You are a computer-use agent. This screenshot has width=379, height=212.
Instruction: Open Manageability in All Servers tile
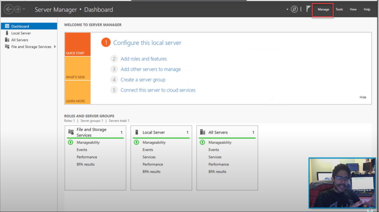(x=220, y=142)
